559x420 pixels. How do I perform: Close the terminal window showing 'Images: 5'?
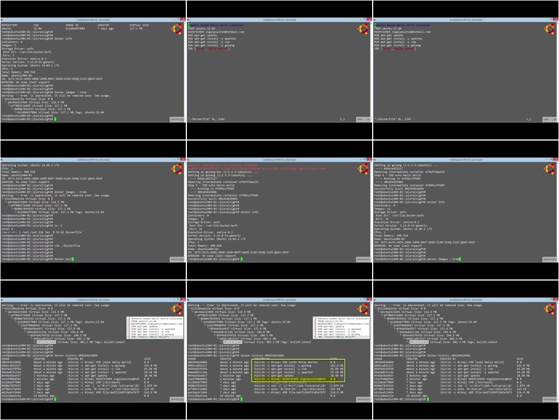point(183,19)
